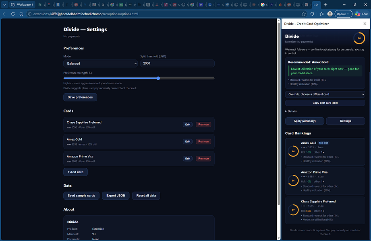Screen dimensions: 371x241
Task: Click Copy best card label
Action: (325, 103)
